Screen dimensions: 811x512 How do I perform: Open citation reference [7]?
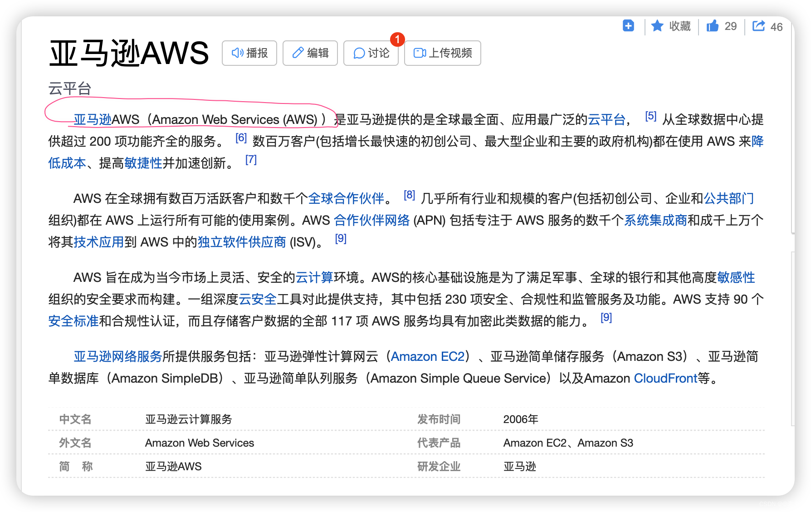coord(251,160)
